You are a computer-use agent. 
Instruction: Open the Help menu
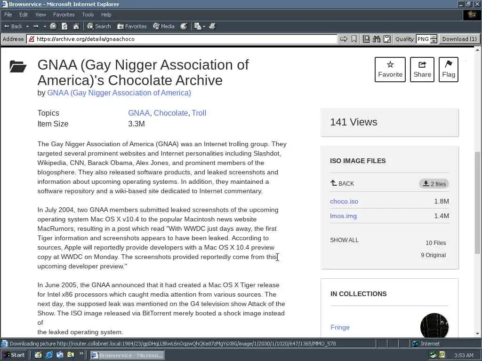point(106,15)
